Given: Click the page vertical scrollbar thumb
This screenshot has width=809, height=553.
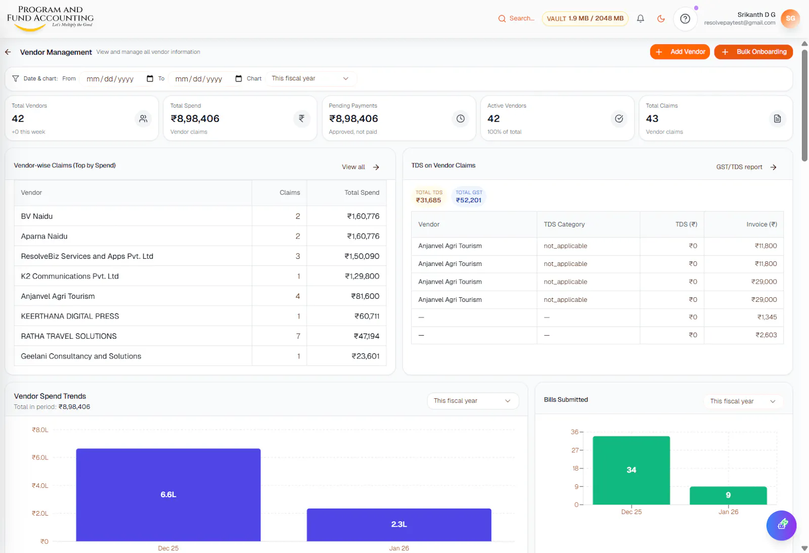Looking at the screenshot, I should click(x=804, y=105).
